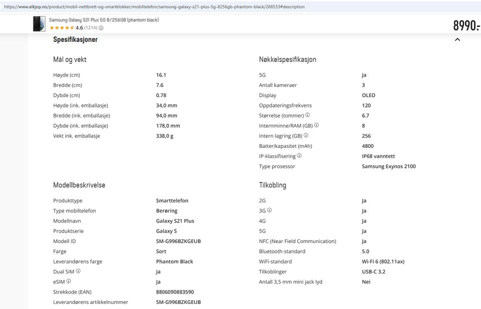This screenshot has width=481, height=309.
Task: Click info icon beside Dual SIM
Action: 78,271
